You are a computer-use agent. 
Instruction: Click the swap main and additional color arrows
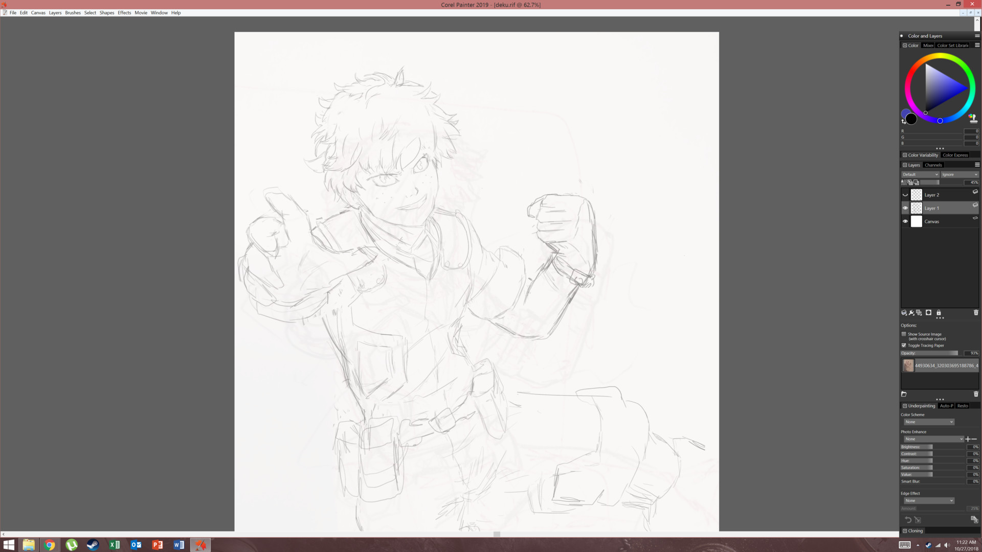[x=903, y=122]
